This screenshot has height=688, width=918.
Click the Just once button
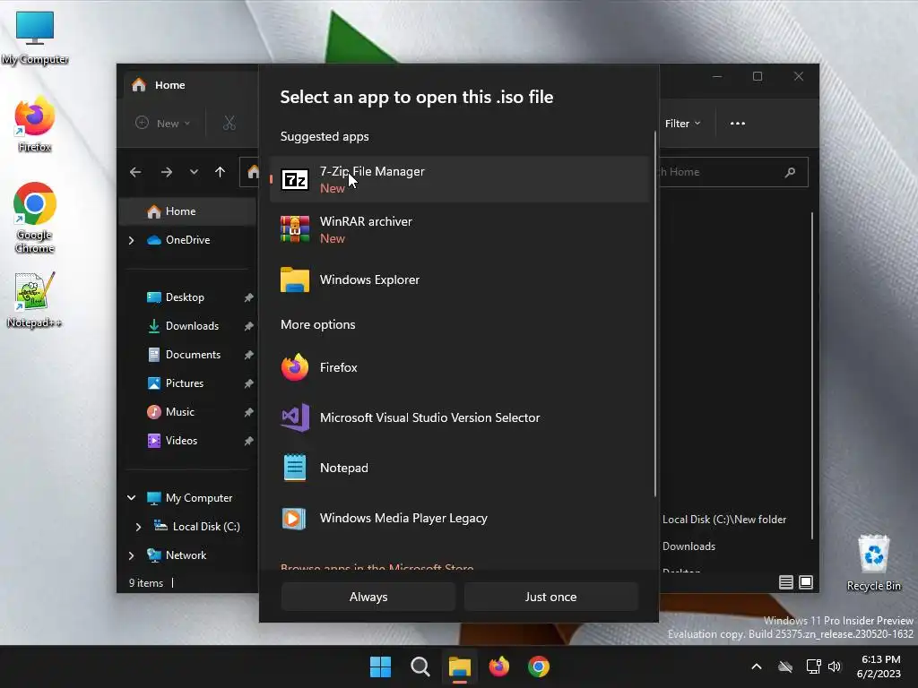coord(551,597)
